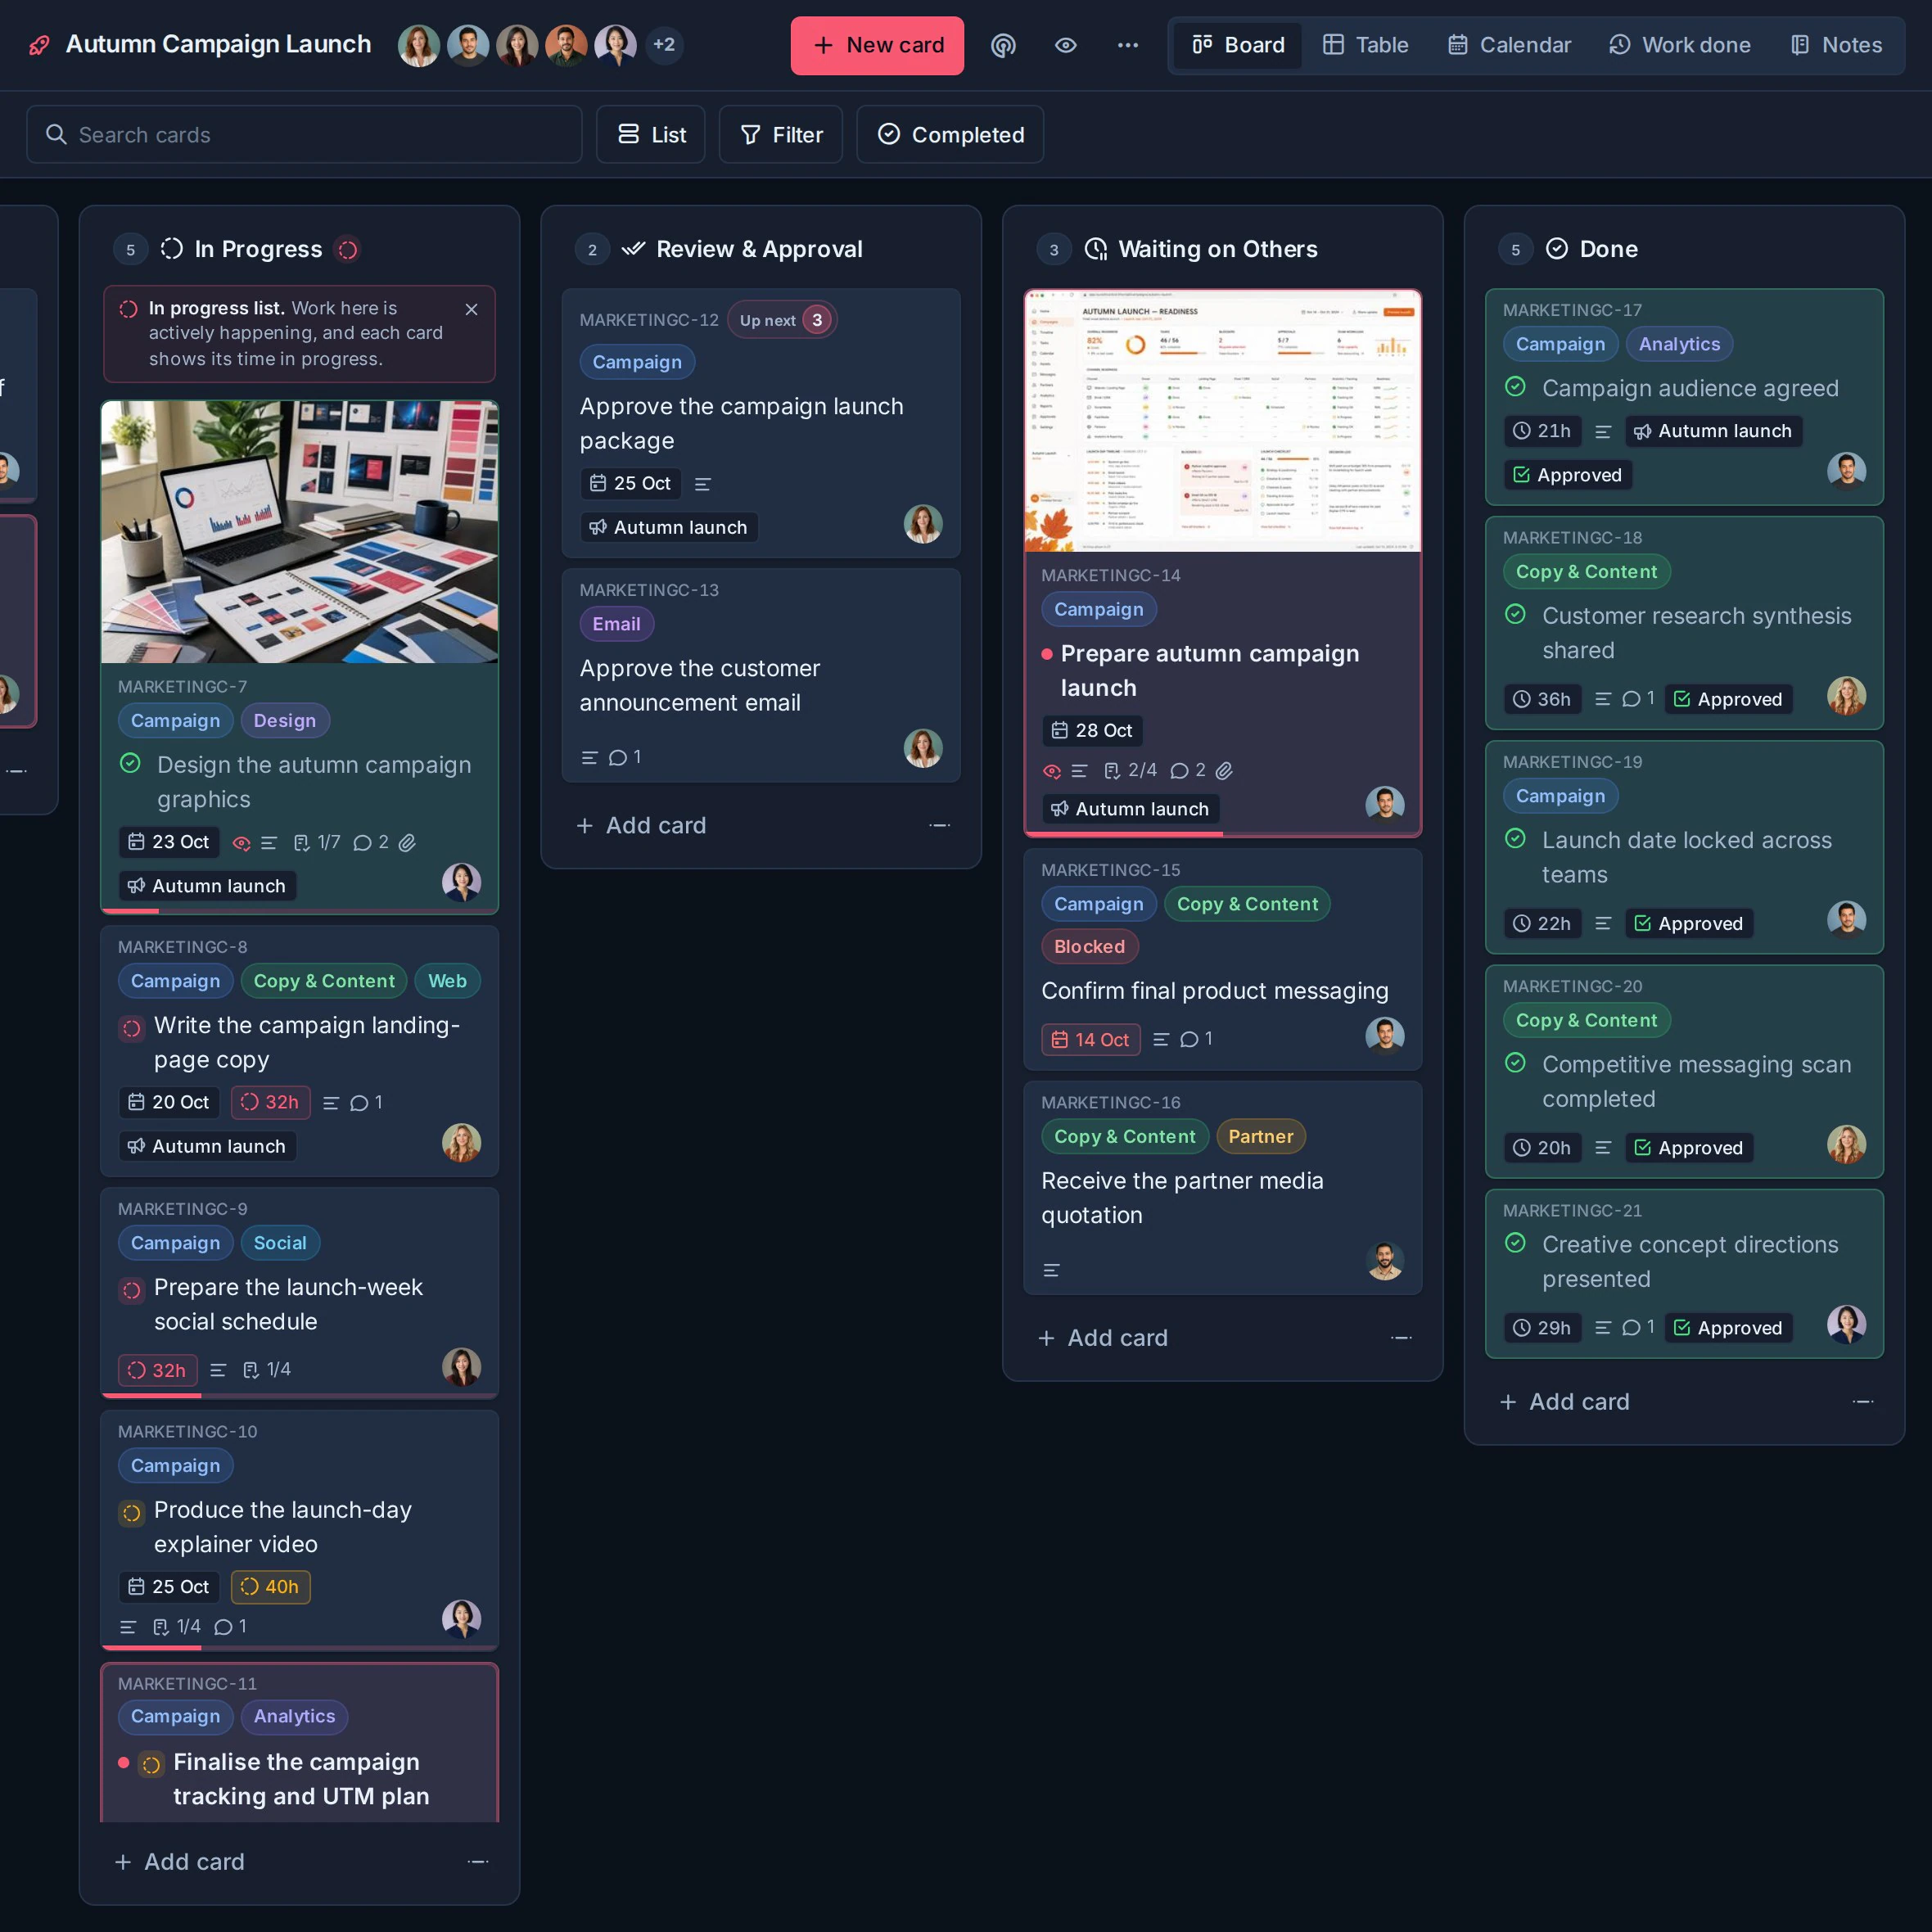The image size is (1932, 1932).
Task: Click attachment paperclip on MARKETINGC-7 card
Action: point(407,843)
